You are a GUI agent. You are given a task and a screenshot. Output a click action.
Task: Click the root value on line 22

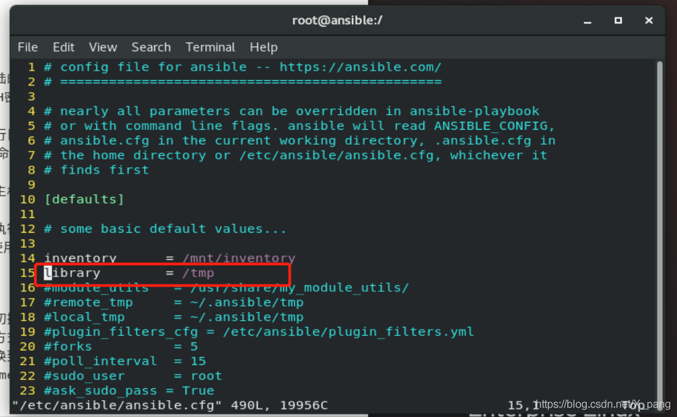click(207, 376)
